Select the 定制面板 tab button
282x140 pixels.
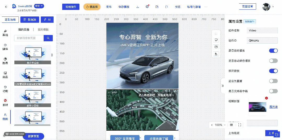pyautogui.click(x=10, y=20)
